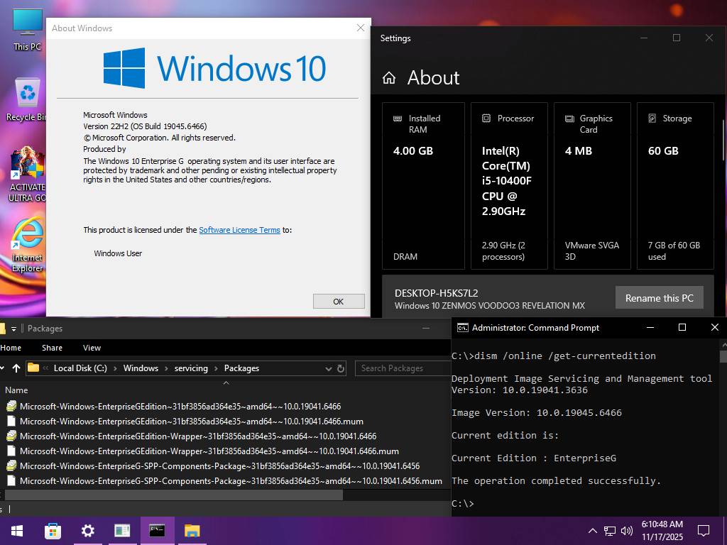Open the Home ribbon tab in Packages

pyautogui.click(x=11, y=348)
